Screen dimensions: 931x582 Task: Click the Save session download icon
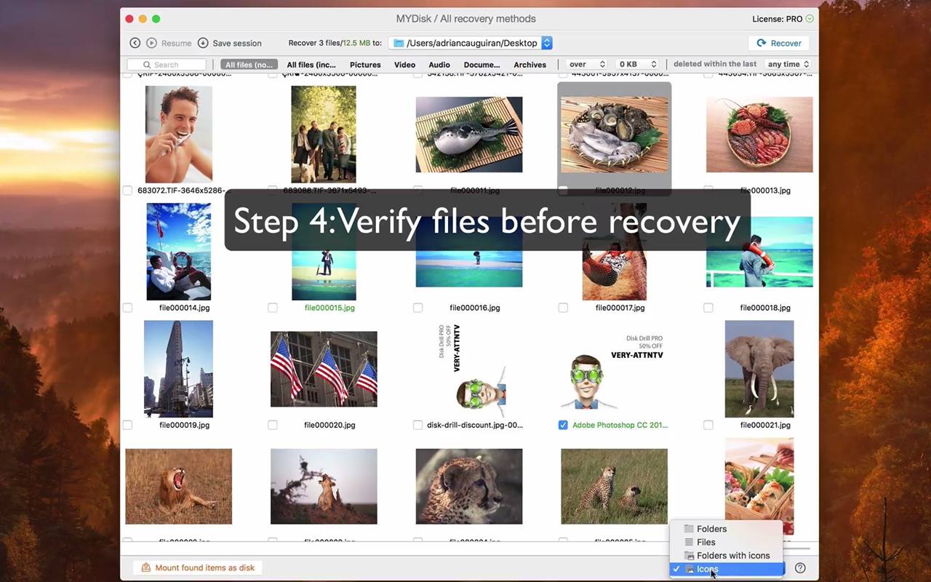click(x=203, y=43)
